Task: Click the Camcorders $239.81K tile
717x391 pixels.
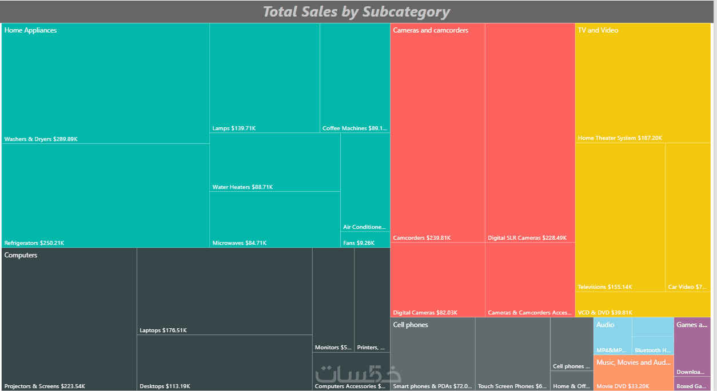Action: point(437,132)
